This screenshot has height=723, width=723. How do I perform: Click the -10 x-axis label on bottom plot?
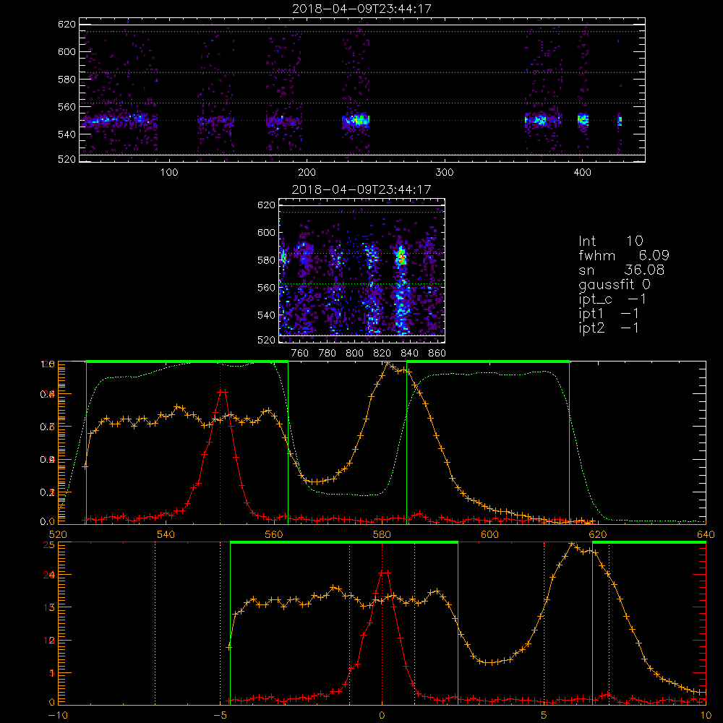pyautogui.click(x=58, y=715)
